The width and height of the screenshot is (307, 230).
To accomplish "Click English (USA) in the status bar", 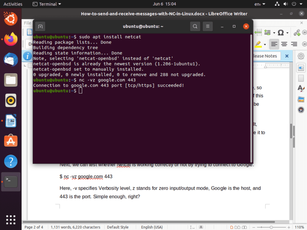I will point(152,227).
